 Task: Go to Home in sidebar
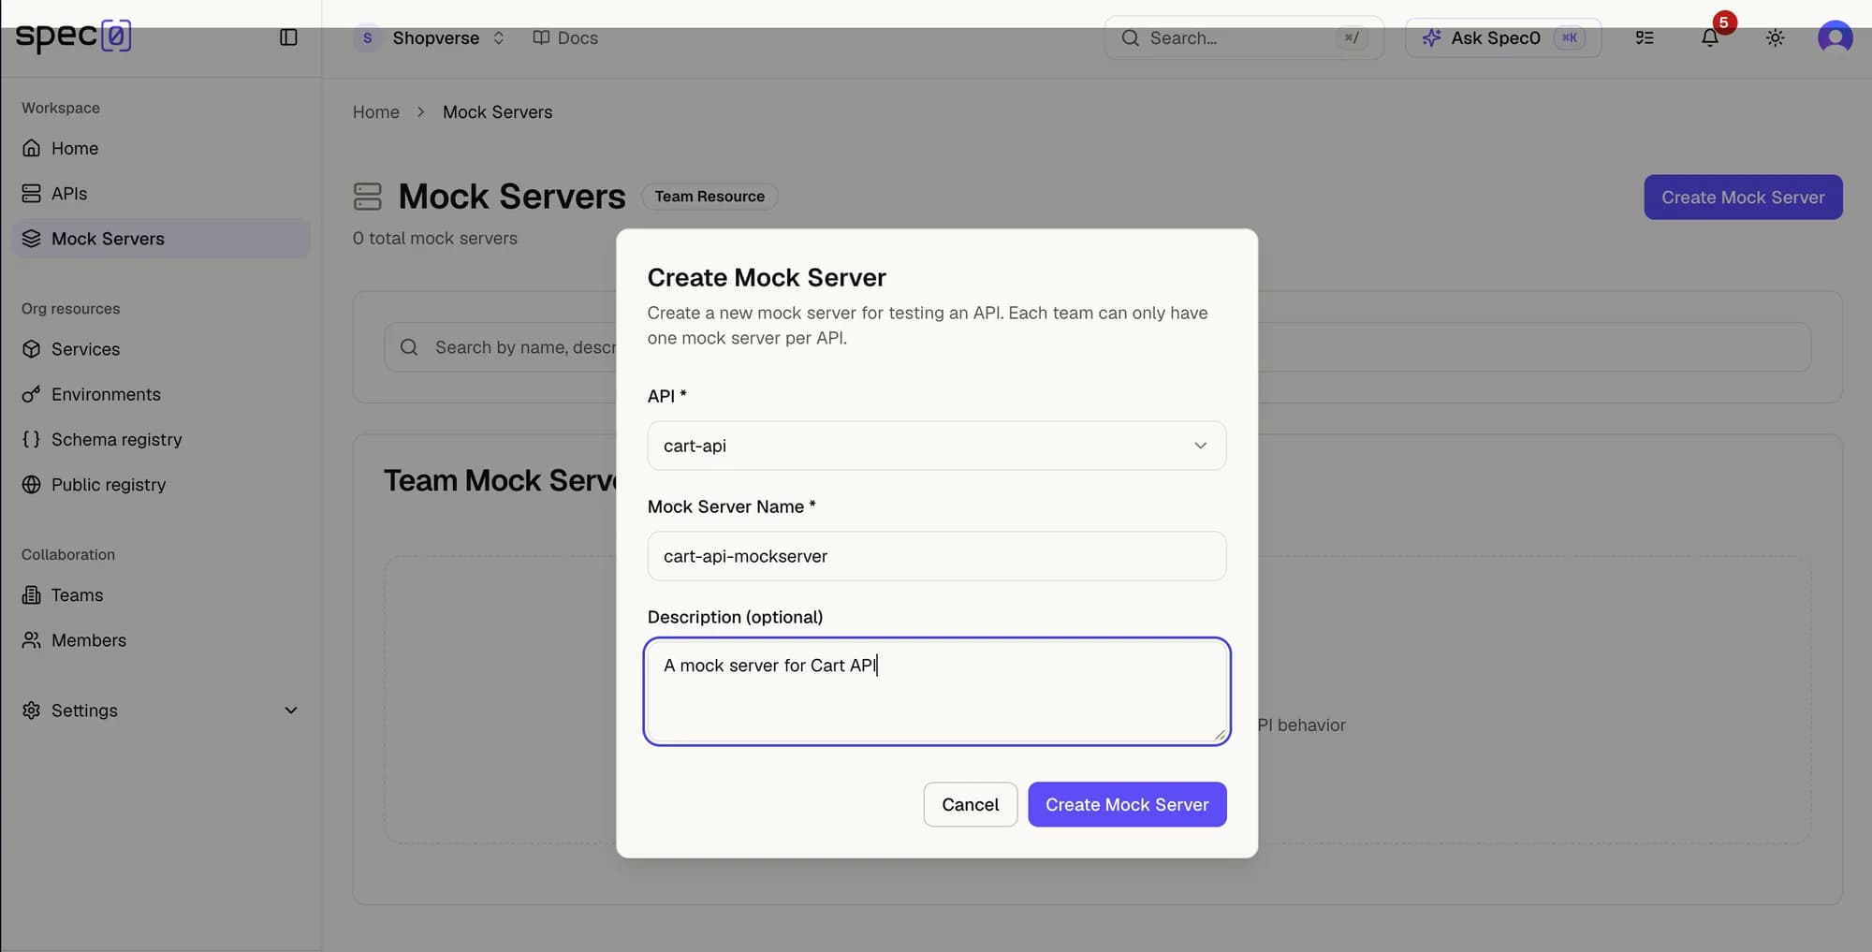161,148
